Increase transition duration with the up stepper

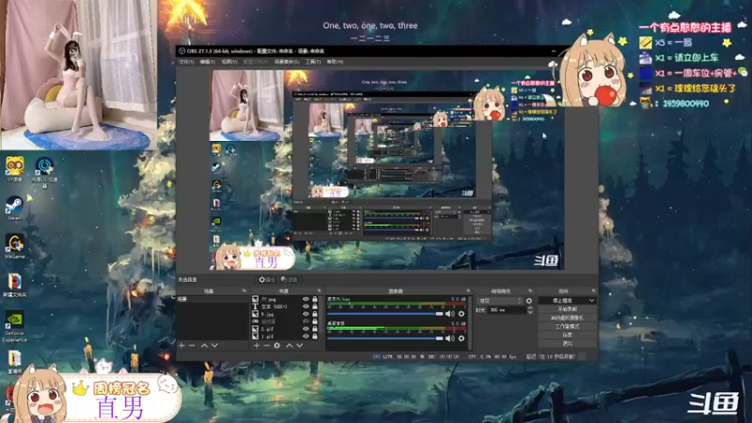[529, 308]
